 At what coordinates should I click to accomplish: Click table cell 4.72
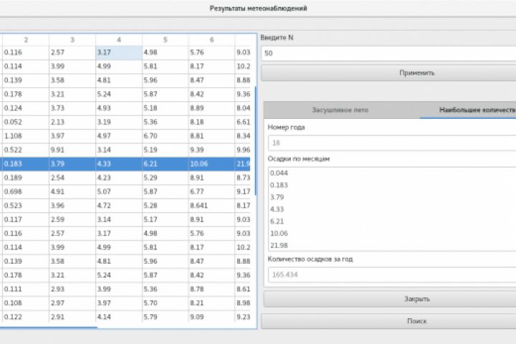(x=119, y=206)
